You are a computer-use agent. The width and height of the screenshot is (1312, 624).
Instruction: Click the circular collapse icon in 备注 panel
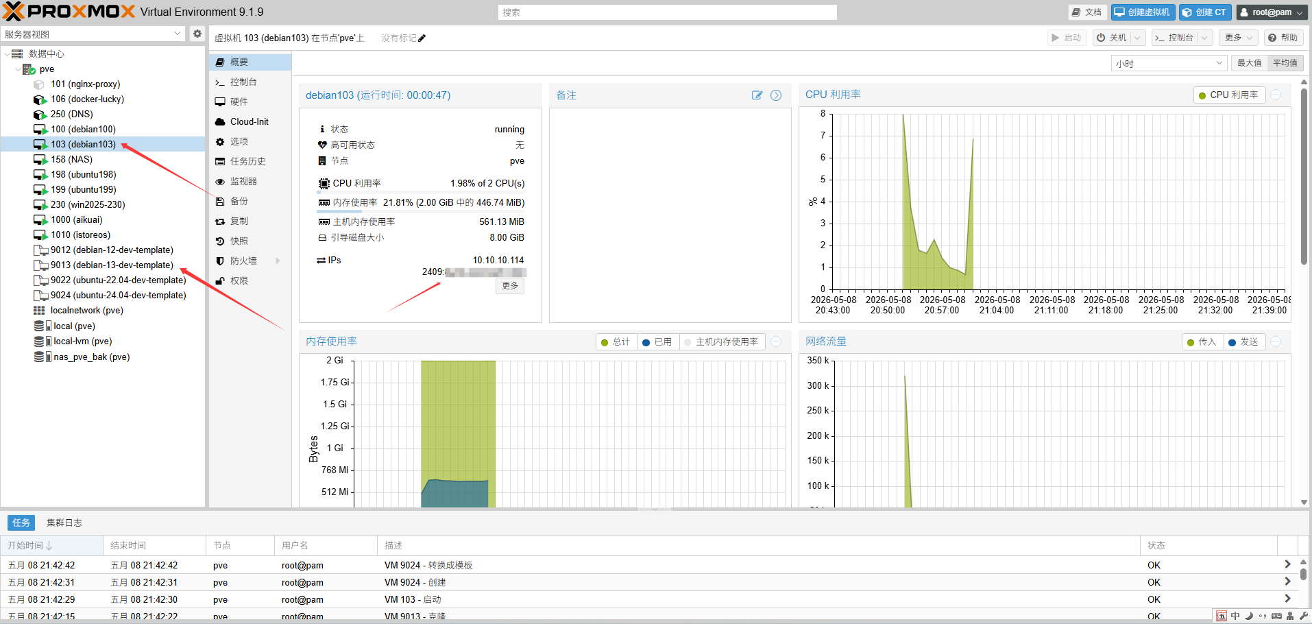click(776, 95)
